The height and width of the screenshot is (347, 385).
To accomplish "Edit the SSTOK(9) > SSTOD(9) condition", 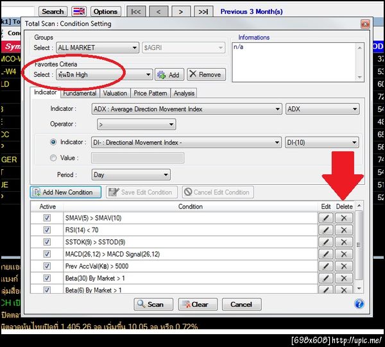I will [x=325, y=242].
